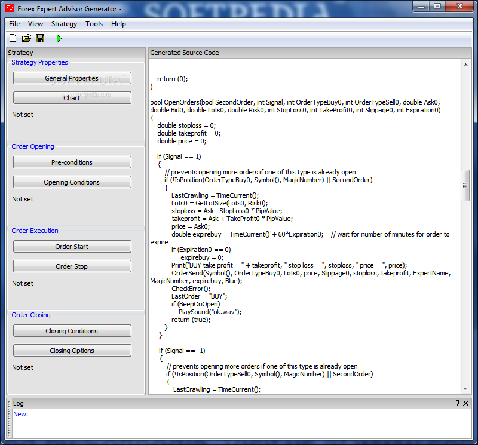Click 'Not set' under Strategy Properties
Viewport: 478px width, 445px height.
pyautogui.click(x=23, y=115)
